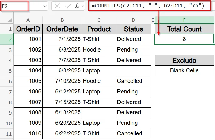Open the Insert Function fx button
Viewport: 215px width, 140px height.
point(77,6)
